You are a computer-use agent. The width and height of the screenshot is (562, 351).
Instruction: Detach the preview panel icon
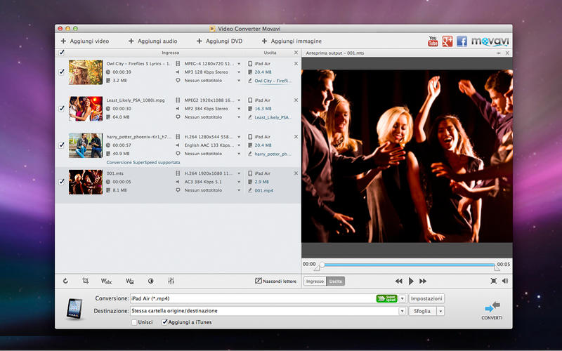click(x=499, y=53)
